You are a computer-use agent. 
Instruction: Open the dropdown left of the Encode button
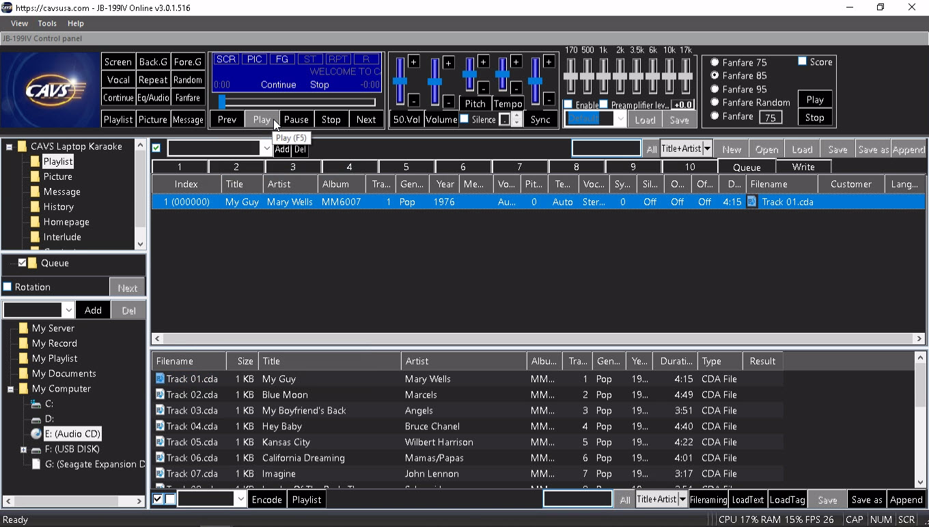[x=240, y=500]
